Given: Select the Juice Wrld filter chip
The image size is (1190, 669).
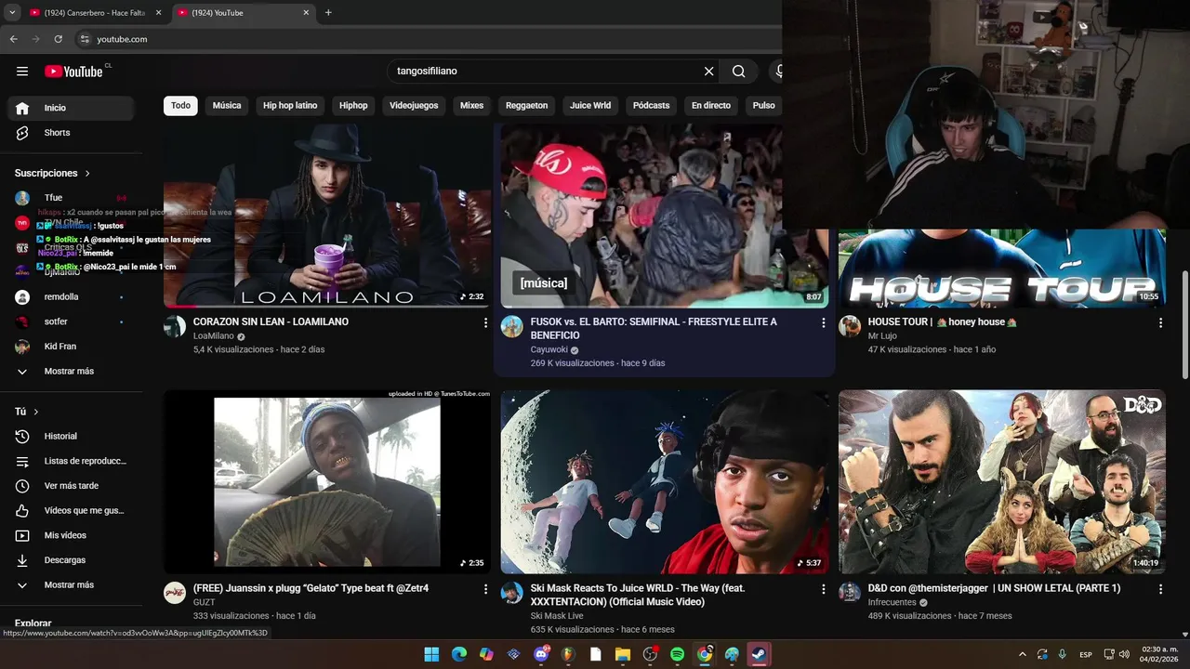Looking at the screenshot, I should click(x=590, y=105).
